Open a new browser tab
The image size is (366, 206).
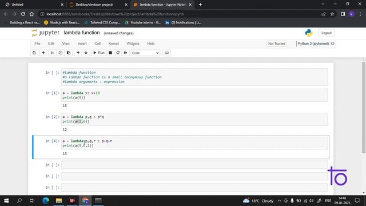[200, 5]
